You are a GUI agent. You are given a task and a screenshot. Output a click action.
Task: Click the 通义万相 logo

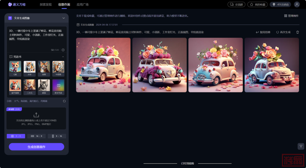[x=17, y=5]
